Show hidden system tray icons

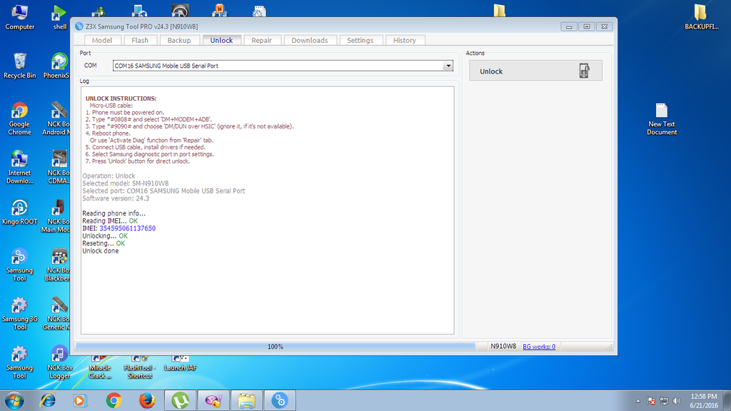[637, 400]
